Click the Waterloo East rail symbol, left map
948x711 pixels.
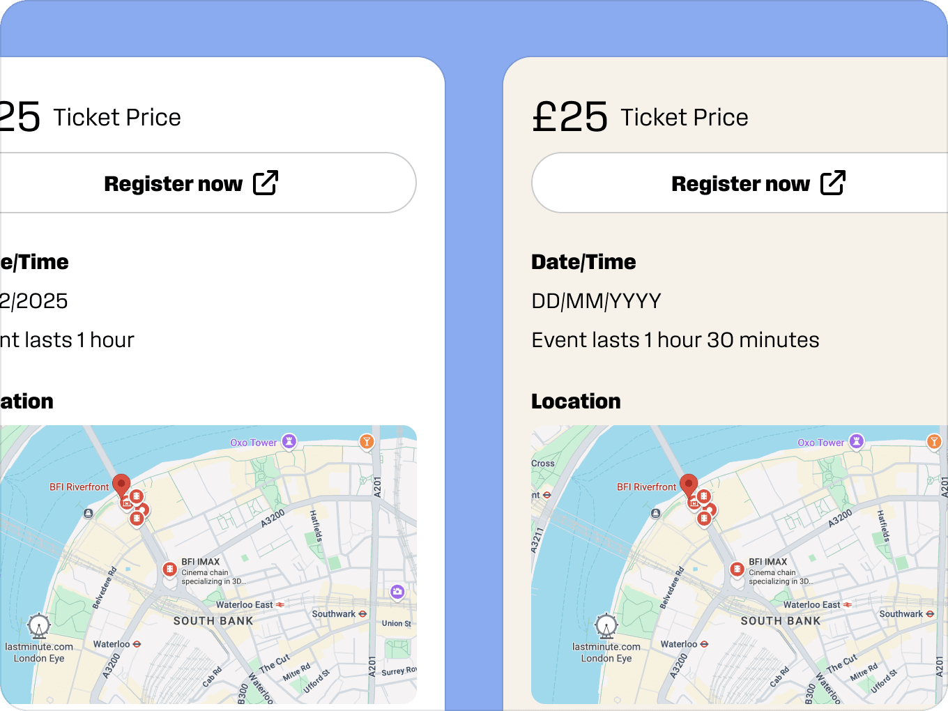pyautogui.click(x=280, y=605)
